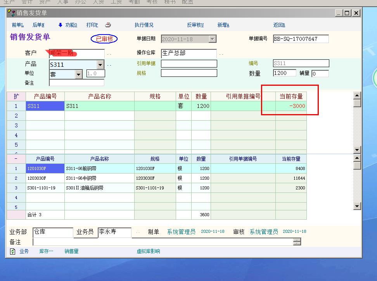Click the ellipsis lookup next to 产品 dropdown
Image resolution: width=377 pixels, height=281 pixels.
coord(109,65)
